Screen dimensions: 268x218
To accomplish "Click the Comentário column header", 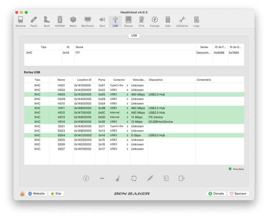I will (220, 80).
